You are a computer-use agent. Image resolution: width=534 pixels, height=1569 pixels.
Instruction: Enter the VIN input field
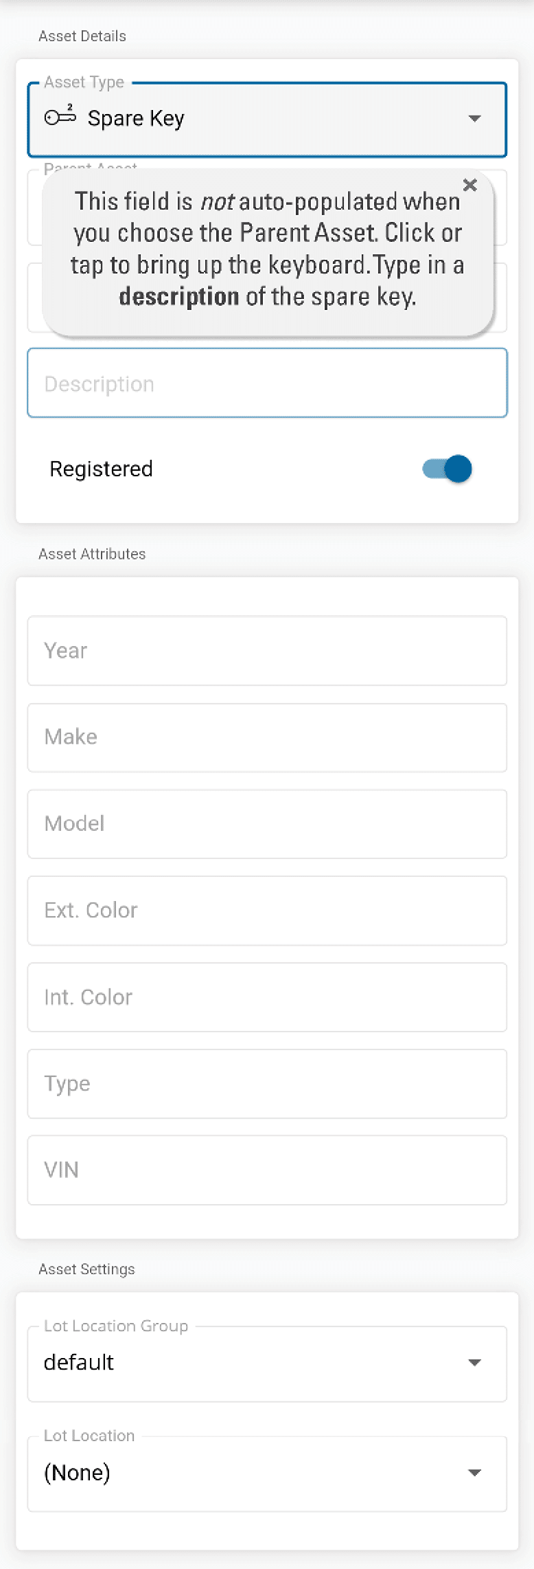pos(267,1170)
